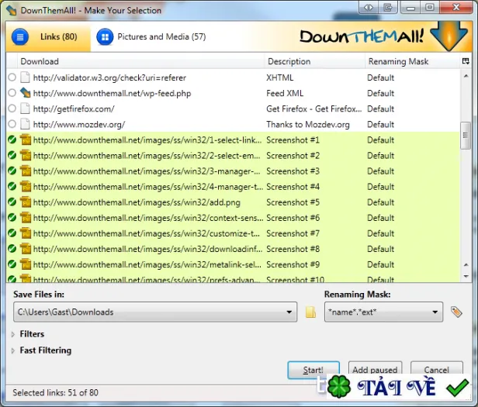Select the www.mozdev.org link checkbox
The height and width of the screenshot is (407, 478).
(x=12, y=124)
